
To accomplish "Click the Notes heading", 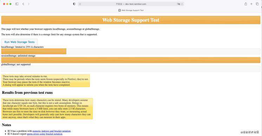I will (7, 125).
